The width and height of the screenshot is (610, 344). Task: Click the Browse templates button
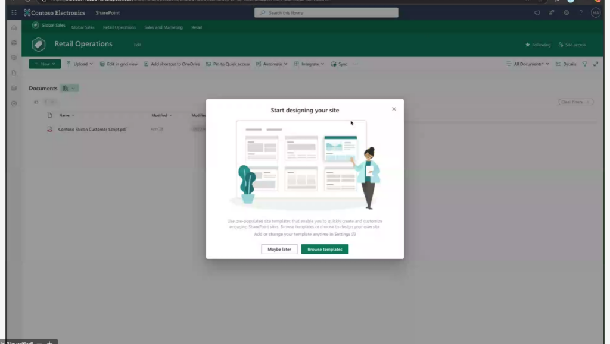pyautogui.click(x=325, y=250)
